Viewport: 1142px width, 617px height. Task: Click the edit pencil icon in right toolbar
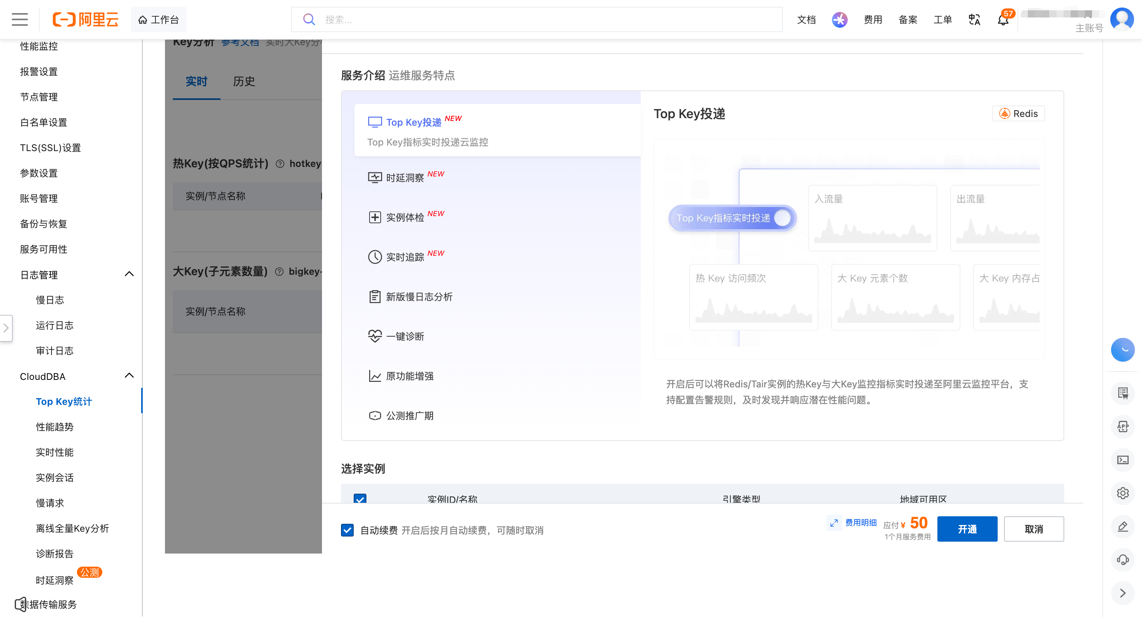click(x=1123, y=526)
